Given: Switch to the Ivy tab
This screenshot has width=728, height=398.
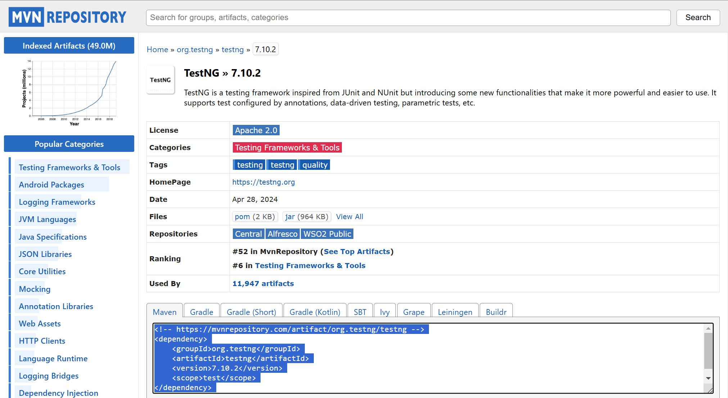Looking at the screenshot, I should (385, 312).
